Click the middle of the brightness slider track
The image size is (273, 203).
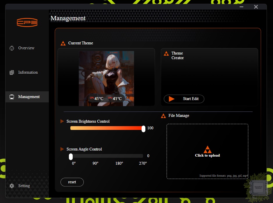click(x=107, y=128)
